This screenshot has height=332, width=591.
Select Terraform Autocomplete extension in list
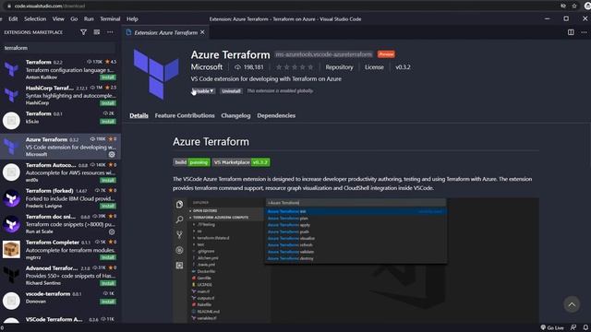[x=60, y=172]
